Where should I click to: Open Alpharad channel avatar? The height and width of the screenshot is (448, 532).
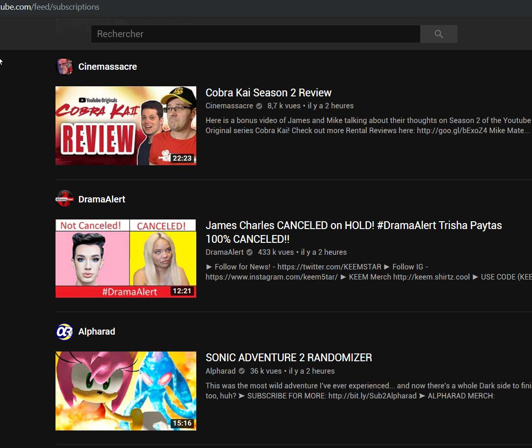point(64,331)
